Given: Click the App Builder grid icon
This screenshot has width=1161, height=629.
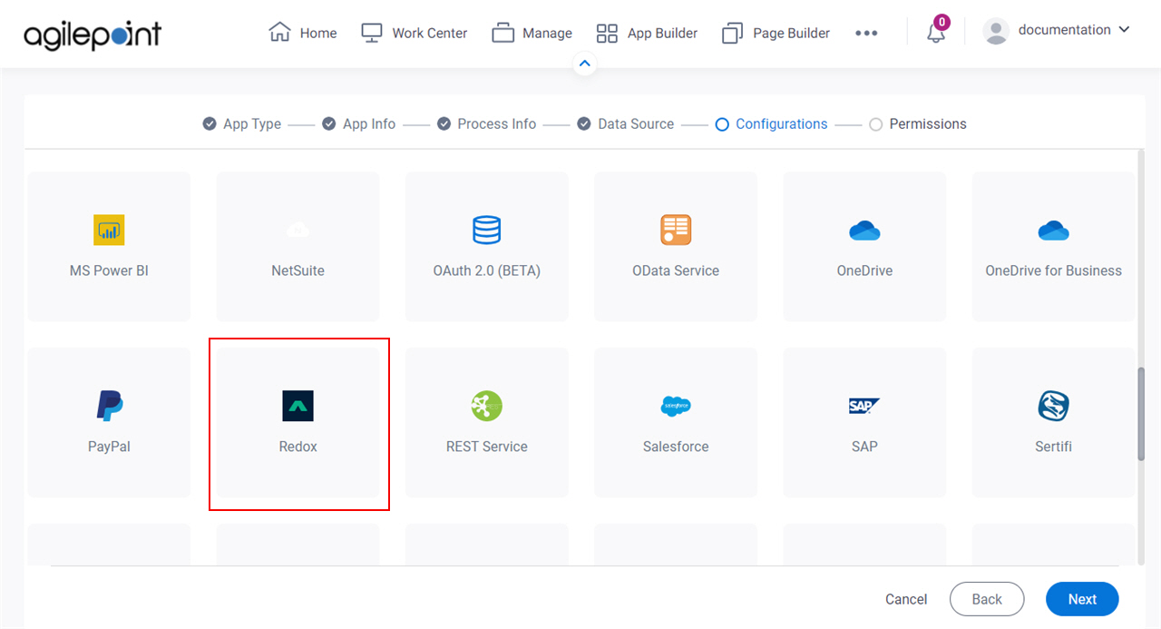Looking at the screenshot, I should pos(607,34).
